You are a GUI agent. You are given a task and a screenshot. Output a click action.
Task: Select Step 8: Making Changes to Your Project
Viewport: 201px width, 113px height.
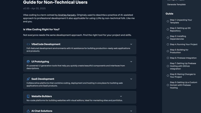click(x=183, y=76)
